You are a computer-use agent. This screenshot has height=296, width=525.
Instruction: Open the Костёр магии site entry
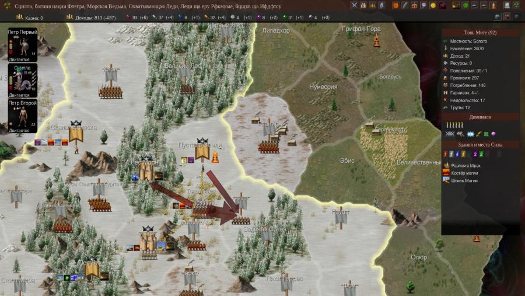point(465,173)
